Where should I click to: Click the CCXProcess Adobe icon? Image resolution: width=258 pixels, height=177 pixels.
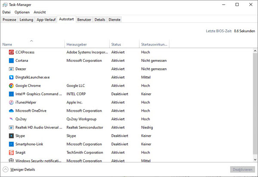(11, 52)
